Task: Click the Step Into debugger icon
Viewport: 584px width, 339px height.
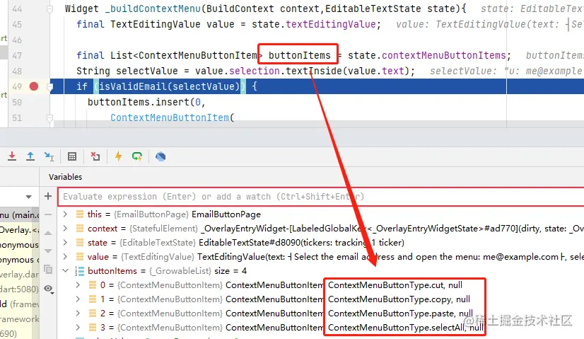Action: 12,156
